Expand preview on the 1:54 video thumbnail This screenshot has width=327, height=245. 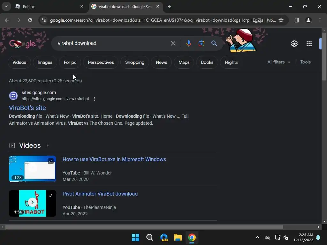coord(51,196)
